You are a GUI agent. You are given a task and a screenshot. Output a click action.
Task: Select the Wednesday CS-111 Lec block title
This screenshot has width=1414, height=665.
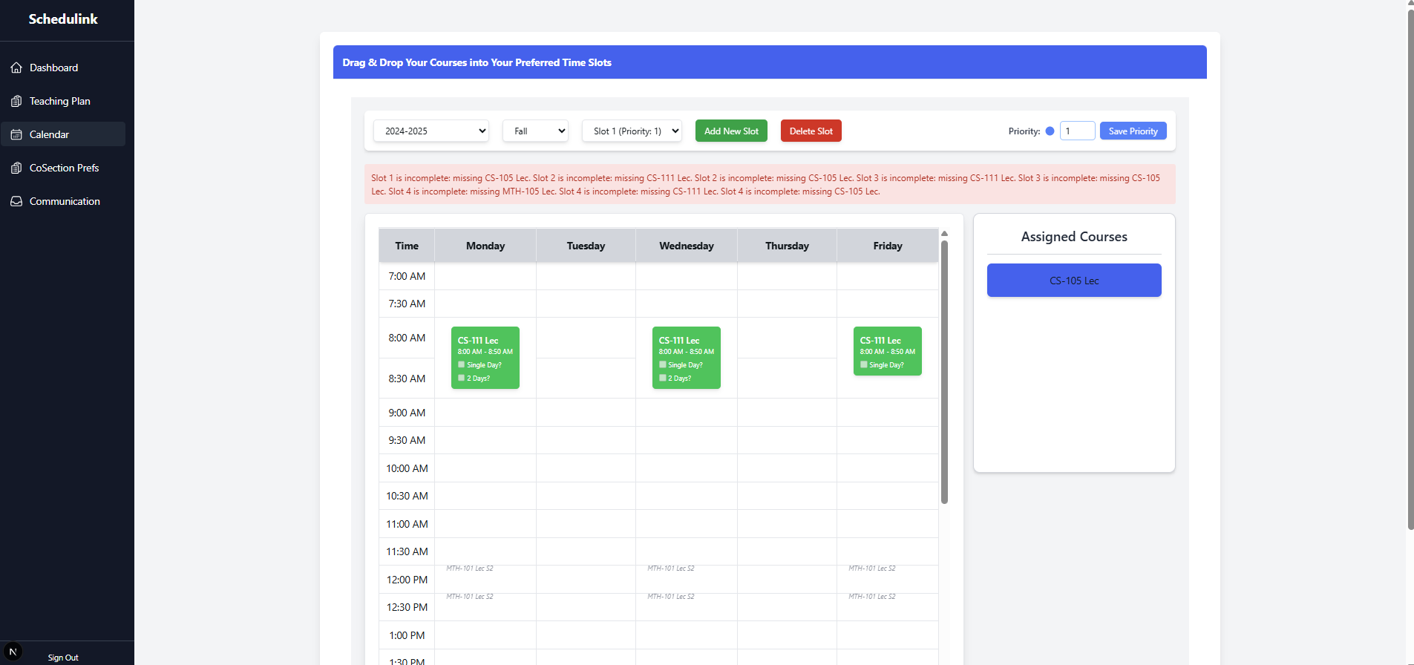click(x=679, y=341)
